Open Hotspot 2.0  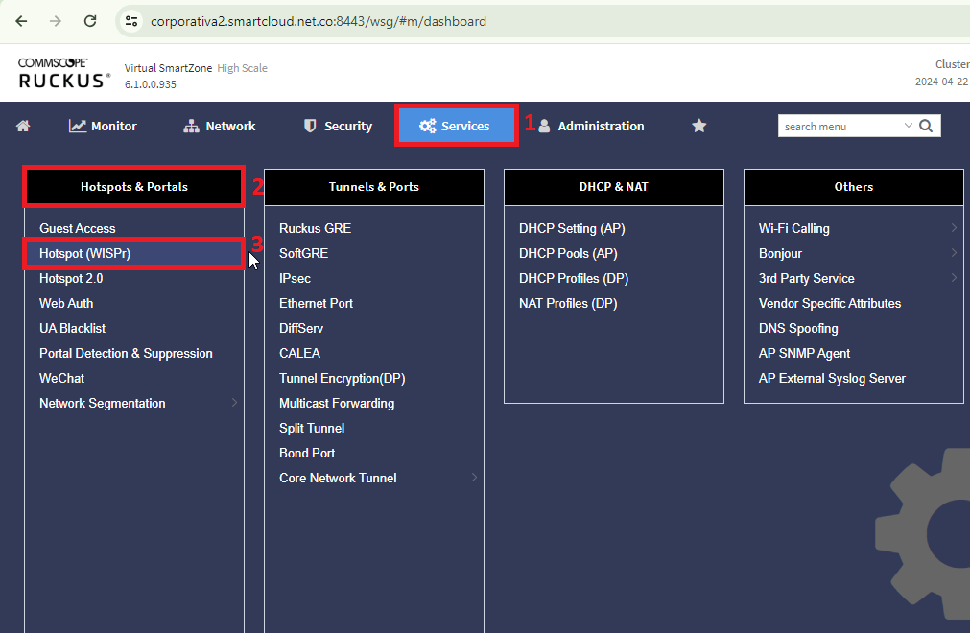coord(71,278)
